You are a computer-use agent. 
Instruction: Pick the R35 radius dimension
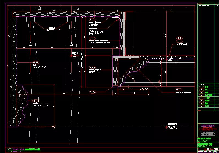(132, 78)
